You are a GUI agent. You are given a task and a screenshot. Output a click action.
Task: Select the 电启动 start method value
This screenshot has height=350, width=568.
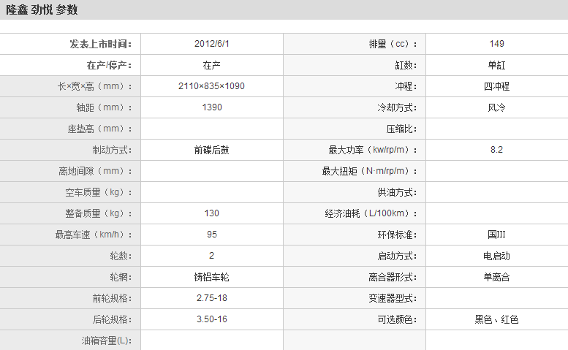(x=496, y=256)
